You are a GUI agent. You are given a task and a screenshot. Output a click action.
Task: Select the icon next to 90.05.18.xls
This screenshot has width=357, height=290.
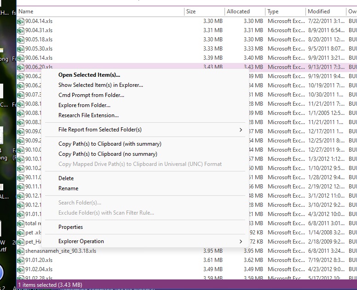21,40
